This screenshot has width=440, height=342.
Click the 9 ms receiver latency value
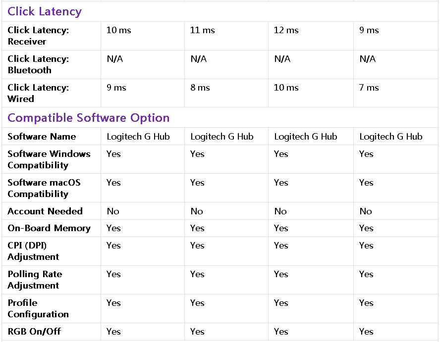[369, 30]
